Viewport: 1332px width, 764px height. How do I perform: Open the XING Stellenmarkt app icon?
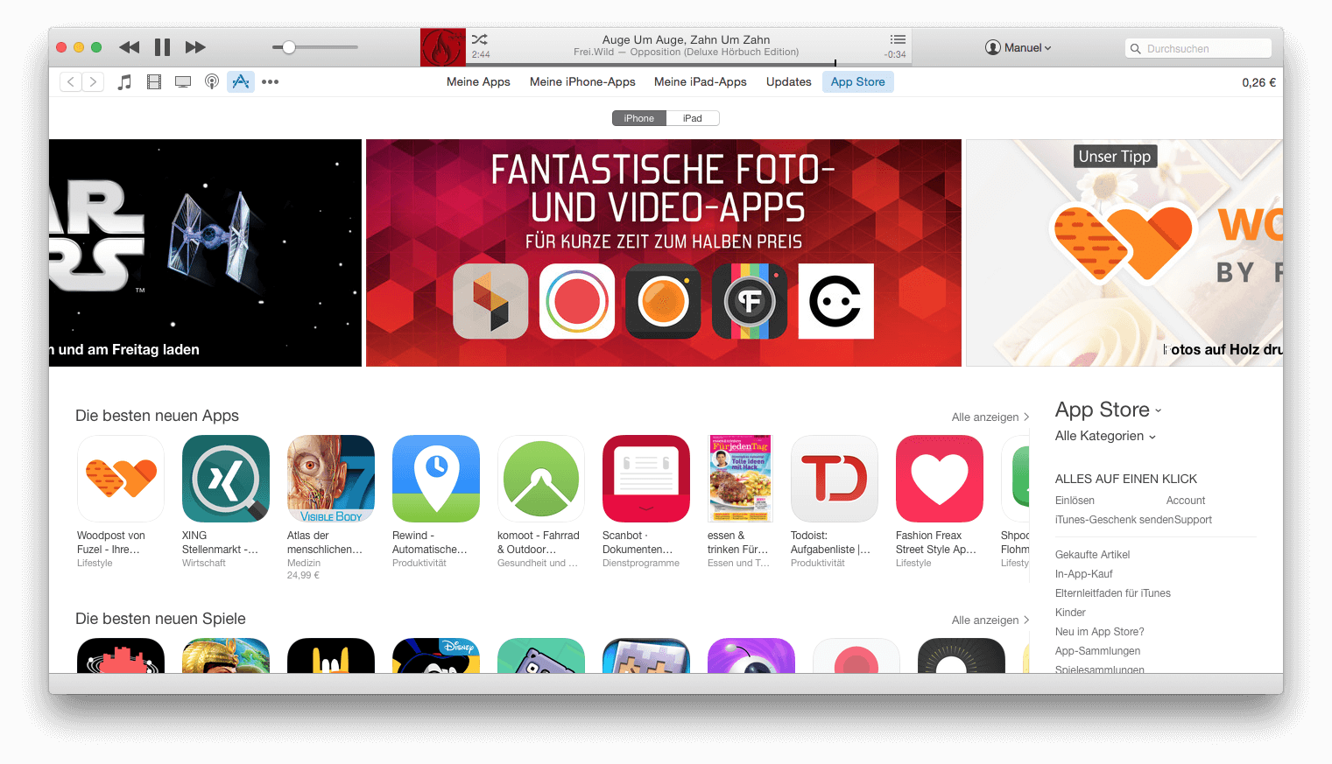click(x=226, y=479)
